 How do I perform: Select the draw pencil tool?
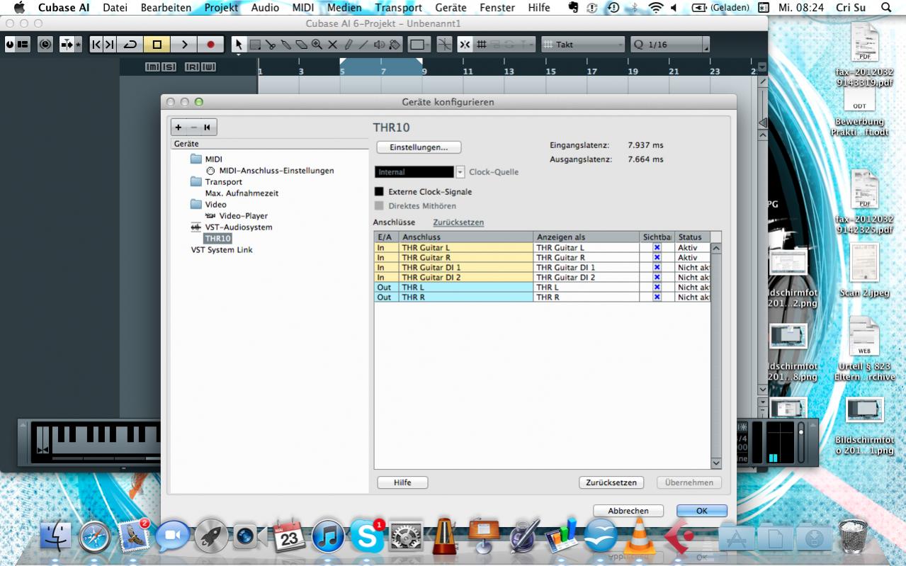tap(348, 44)
